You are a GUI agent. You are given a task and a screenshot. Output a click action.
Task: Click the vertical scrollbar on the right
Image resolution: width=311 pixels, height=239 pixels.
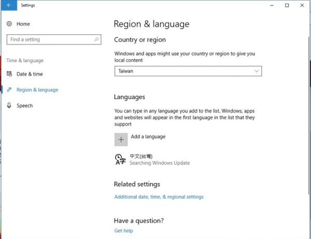pyautogui.click(x=309, y=115)
